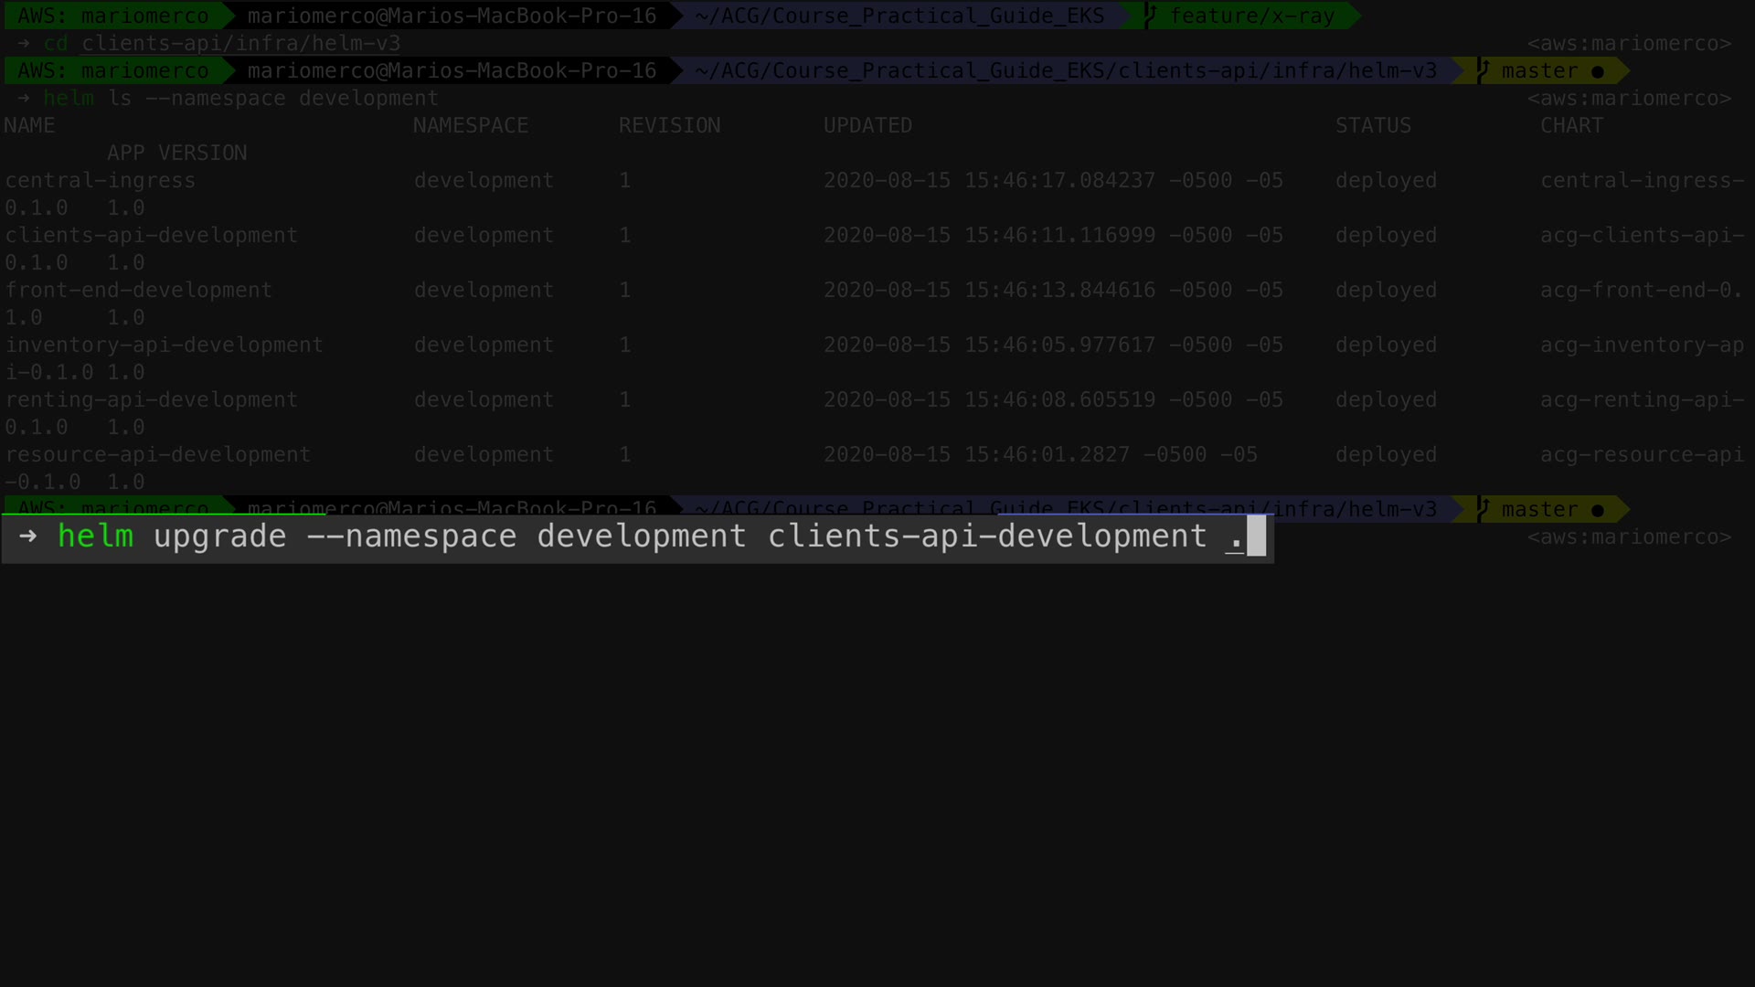The image size is (1755, 987).
Task: Click the prompt arrow before the cd command
Action: click(x=23, y=43)
